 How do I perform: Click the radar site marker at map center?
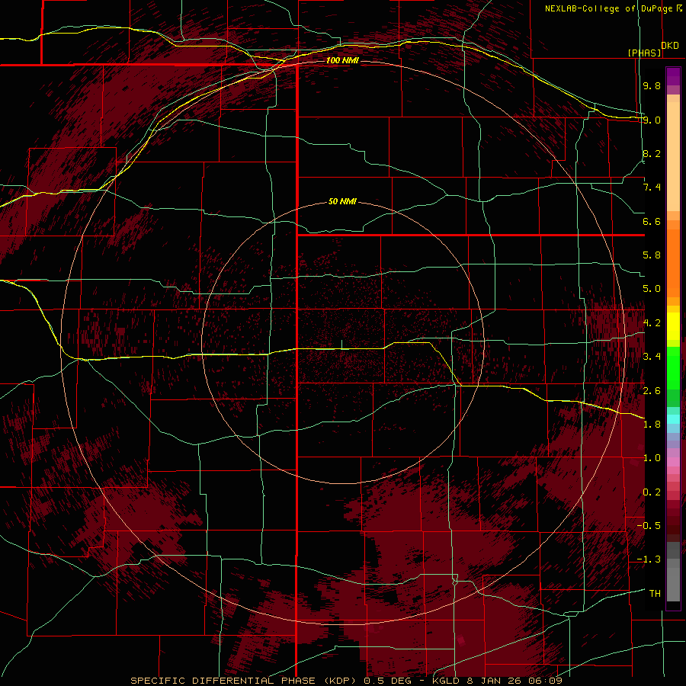point(341,345)
